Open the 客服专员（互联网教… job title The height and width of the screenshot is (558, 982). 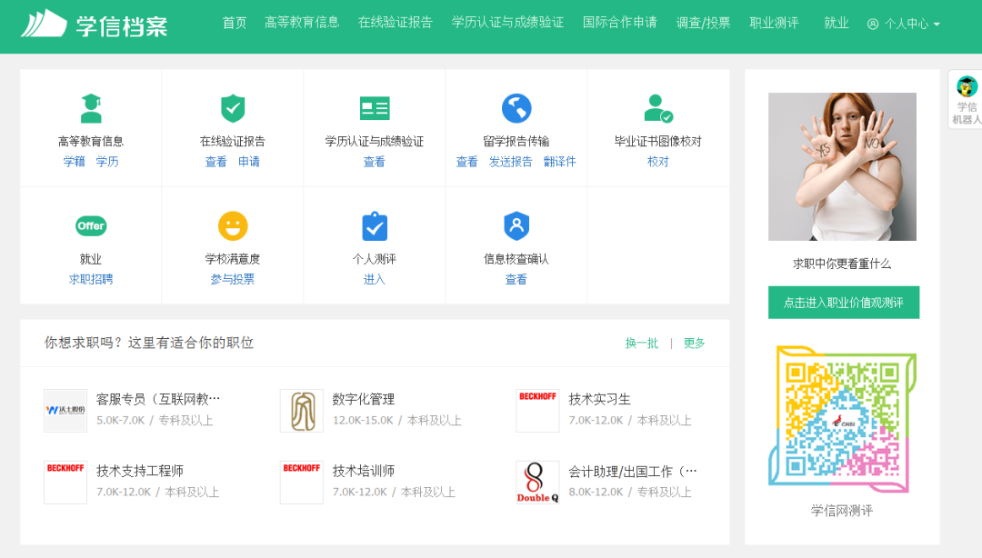click(158, 399)
